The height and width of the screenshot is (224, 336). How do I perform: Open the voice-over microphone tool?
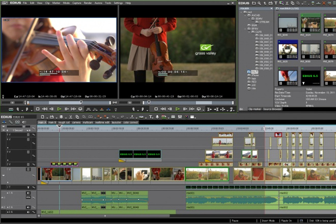pos(157,117)
